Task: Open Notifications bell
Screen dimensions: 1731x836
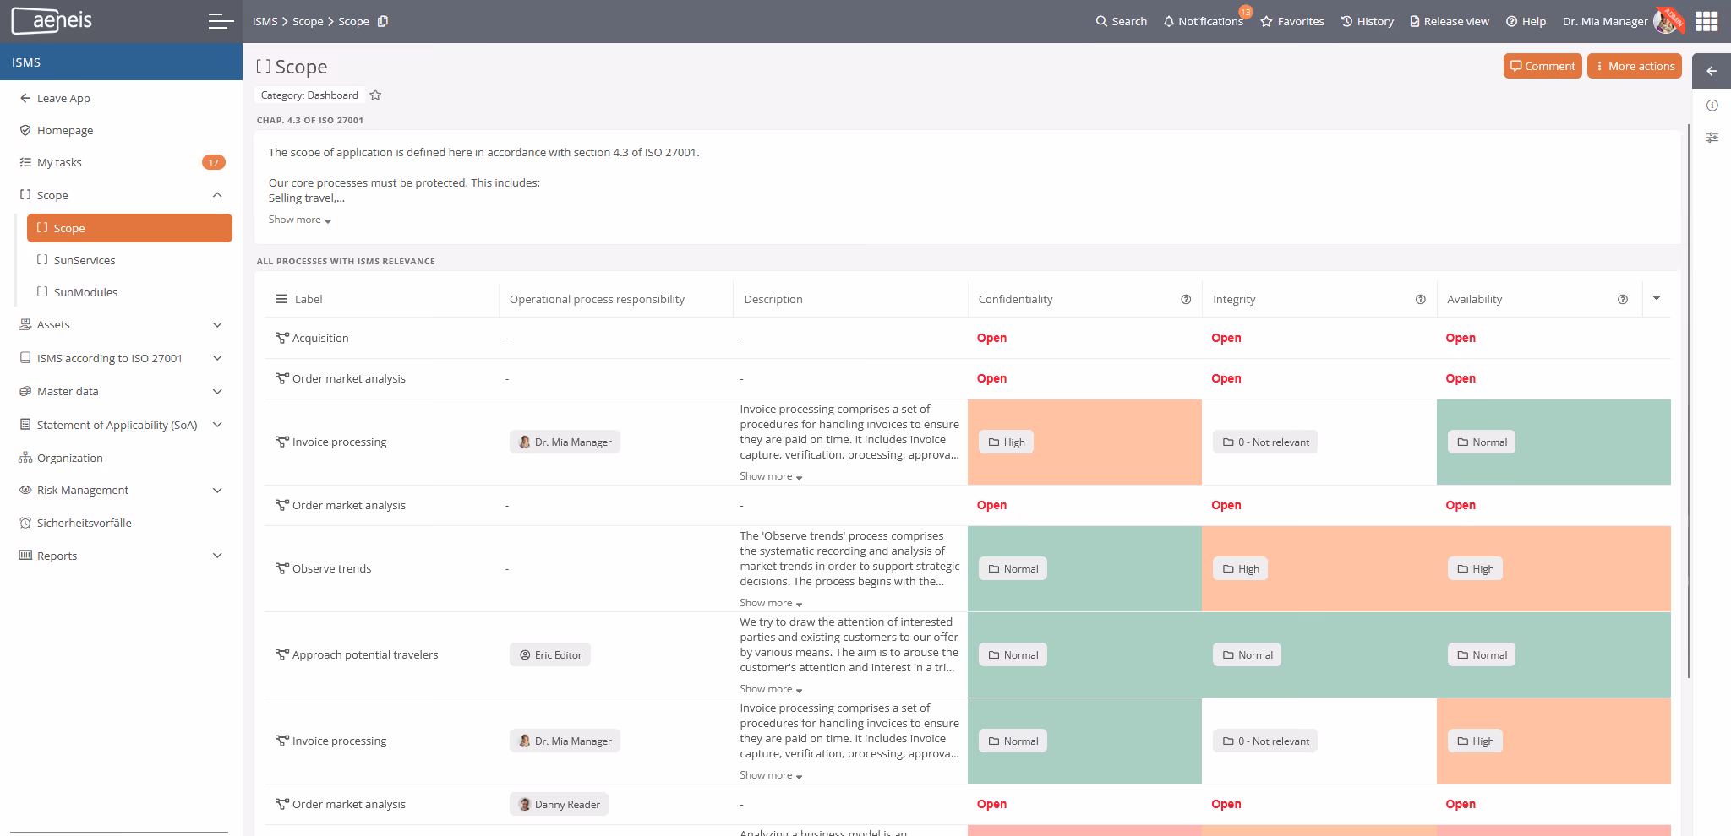Action: click(x=1203, y=21)
